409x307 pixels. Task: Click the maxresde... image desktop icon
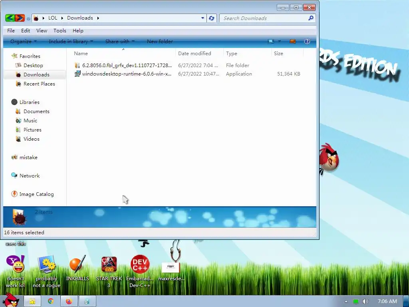(171, 271)
